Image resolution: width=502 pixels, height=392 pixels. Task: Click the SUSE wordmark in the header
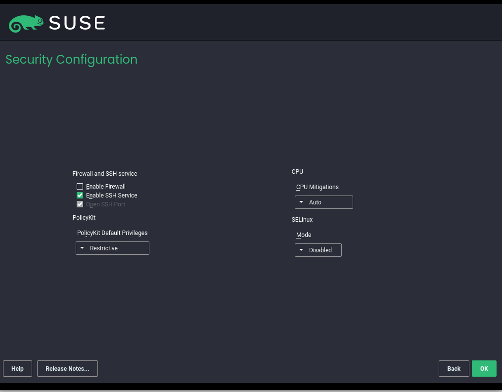(77, 22)
